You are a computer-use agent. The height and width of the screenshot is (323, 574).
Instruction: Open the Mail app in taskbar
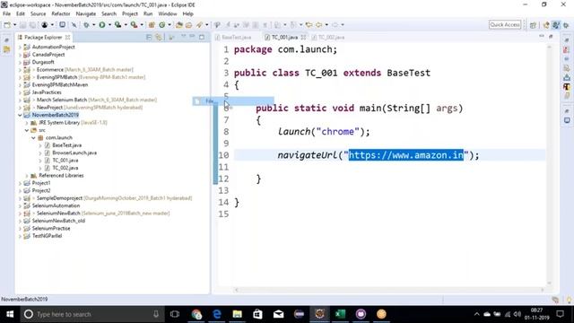[x=278, y=314]
